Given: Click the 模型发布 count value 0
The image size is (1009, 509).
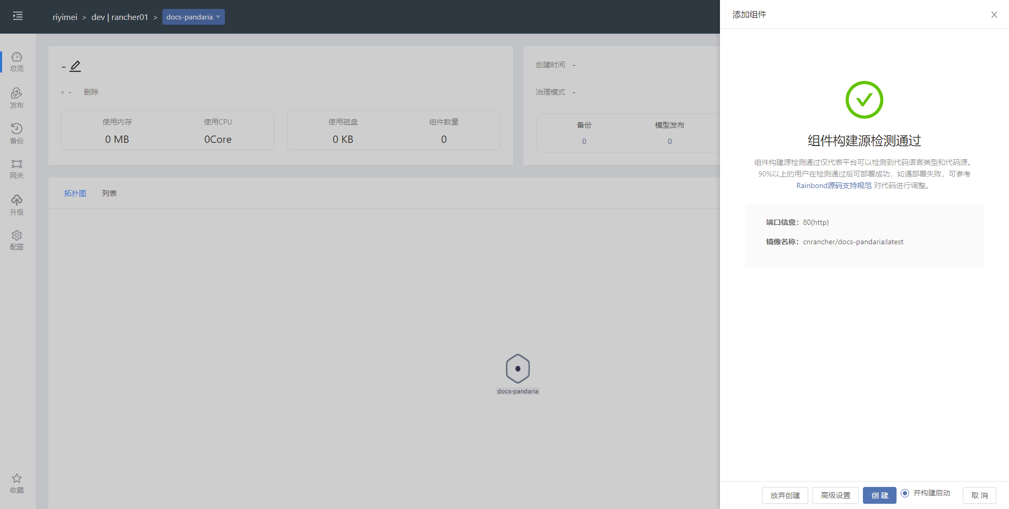Looking at the screenshot, I should tap(670, 141).
